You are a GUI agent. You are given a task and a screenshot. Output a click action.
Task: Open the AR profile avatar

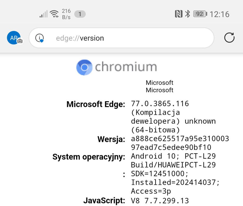(x=14, y=38)
